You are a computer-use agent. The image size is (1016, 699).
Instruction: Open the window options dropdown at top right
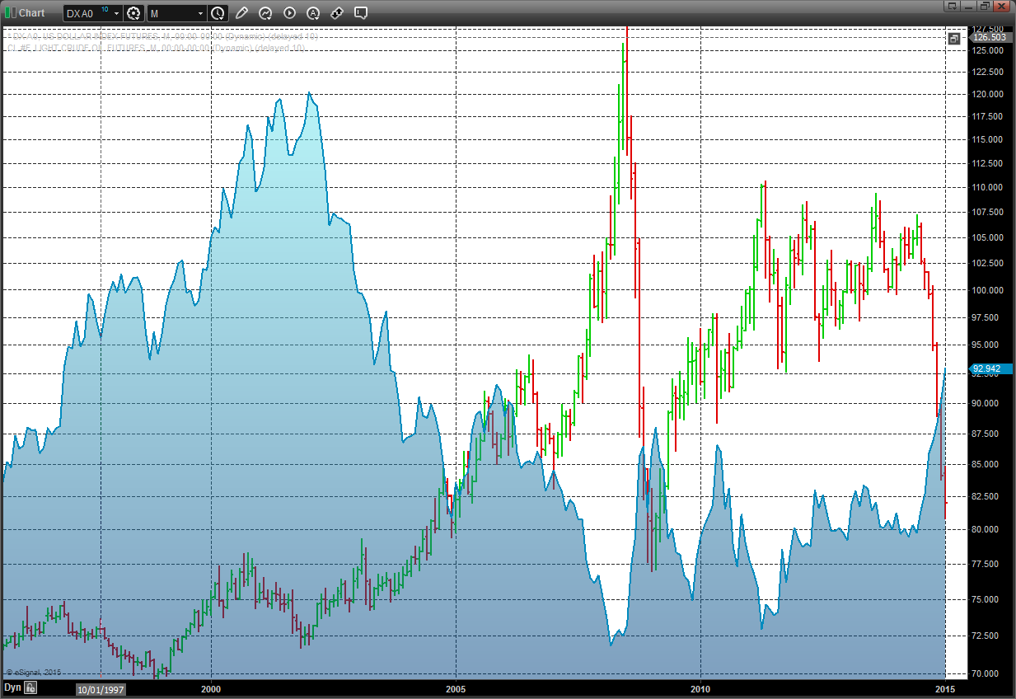[953, 6]
